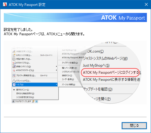Click the 閉じる button
This screenshot has width=151, height=133.
click(134, 126)
